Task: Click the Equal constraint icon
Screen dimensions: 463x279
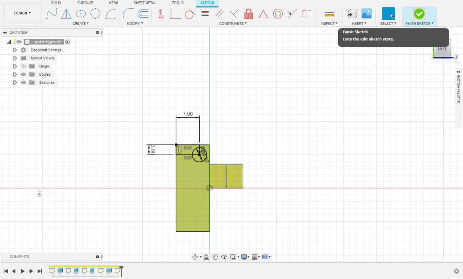Action: [205, 14]
